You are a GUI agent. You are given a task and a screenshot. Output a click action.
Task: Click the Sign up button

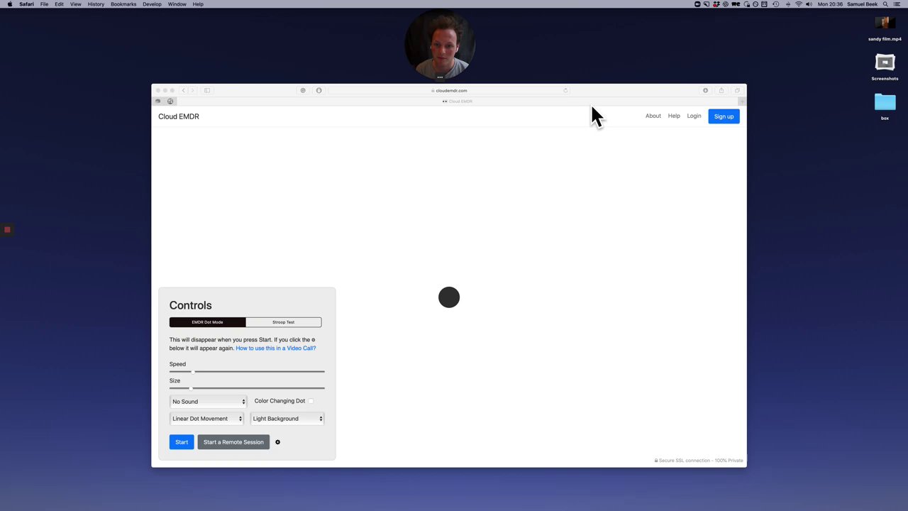(724, 116)
